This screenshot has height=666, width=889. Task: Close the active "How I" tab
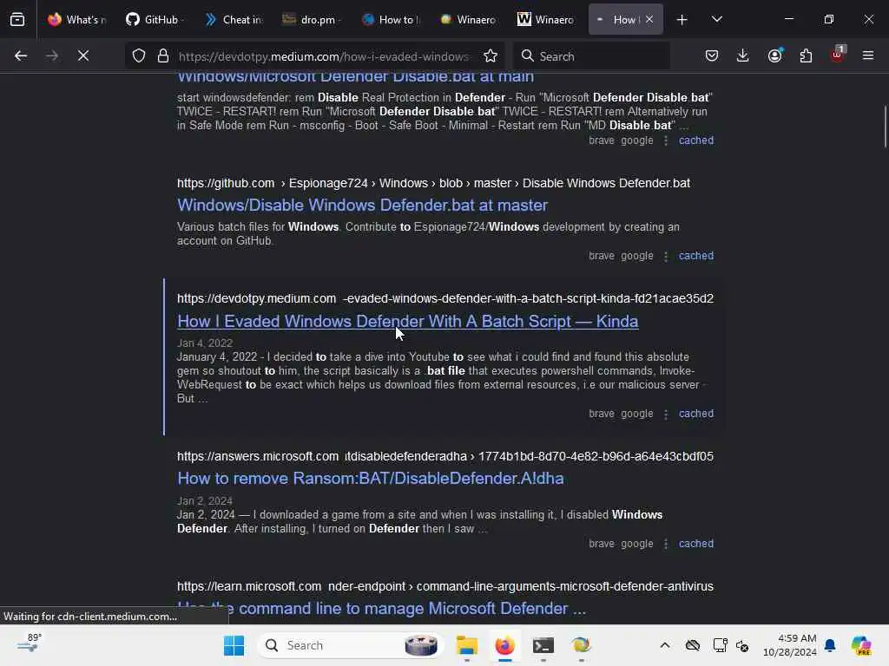tap(649, 19)
